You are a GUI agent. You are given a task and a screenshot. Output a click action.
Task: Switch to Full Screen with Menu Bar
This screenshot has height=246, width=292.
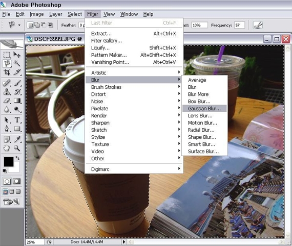coord(12,191)
